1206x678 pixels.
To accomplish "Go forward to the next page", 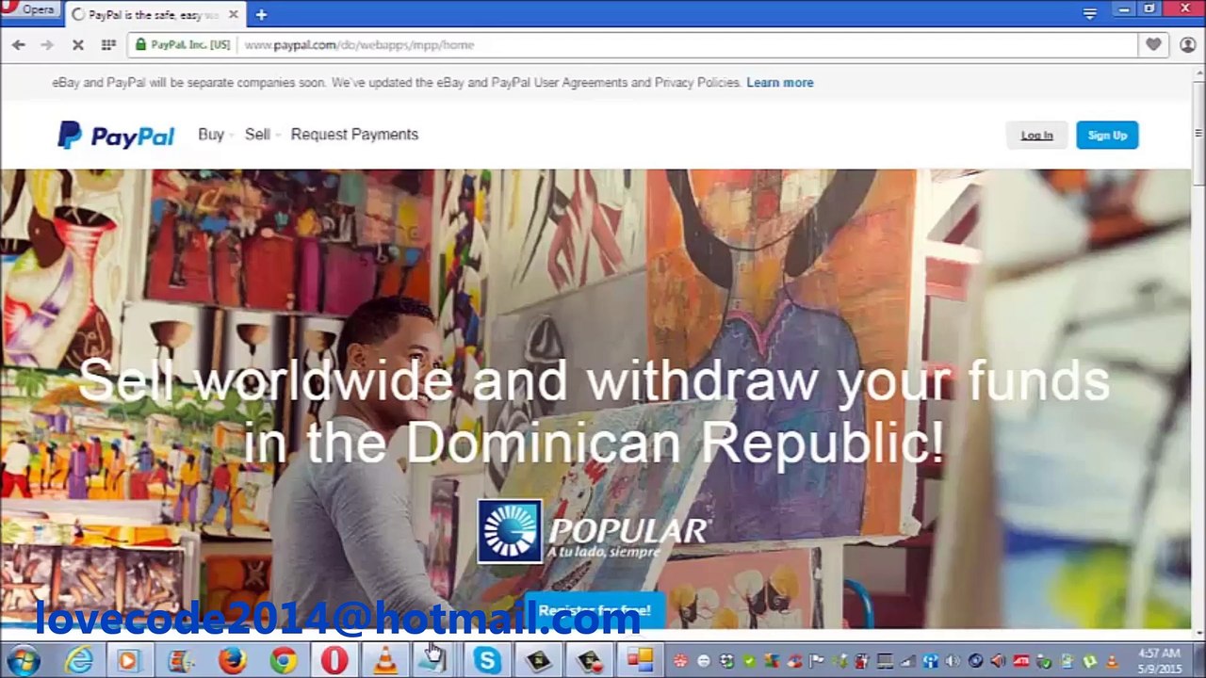I will tap(47, 44).
